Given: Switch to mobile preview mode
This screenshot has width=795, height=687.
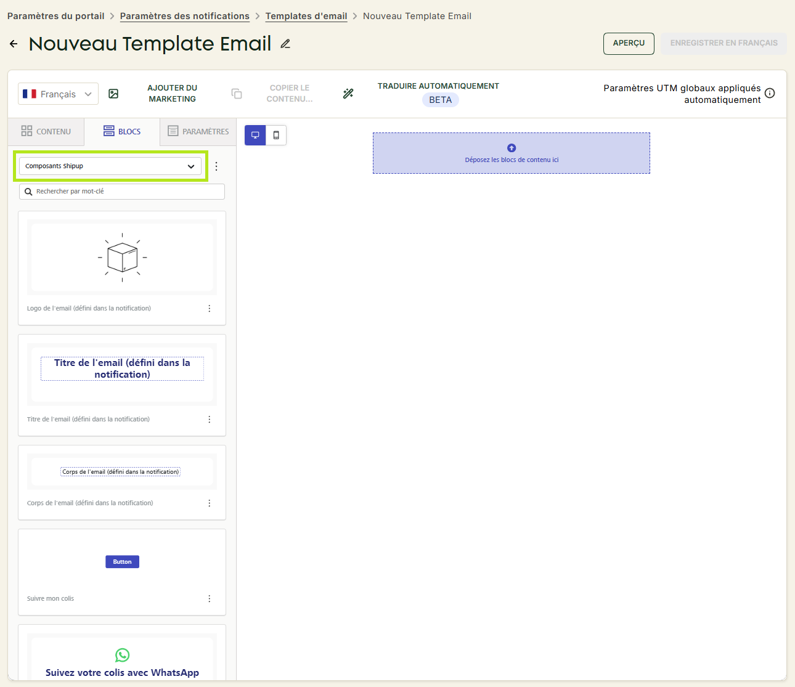Looking at the screenshot, I should pos(276,135).
